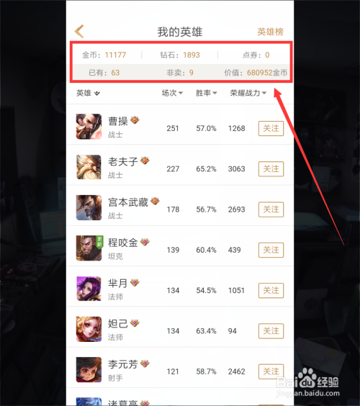Open the 英雄榜 link
360x406 pixels.
(271, 32)
